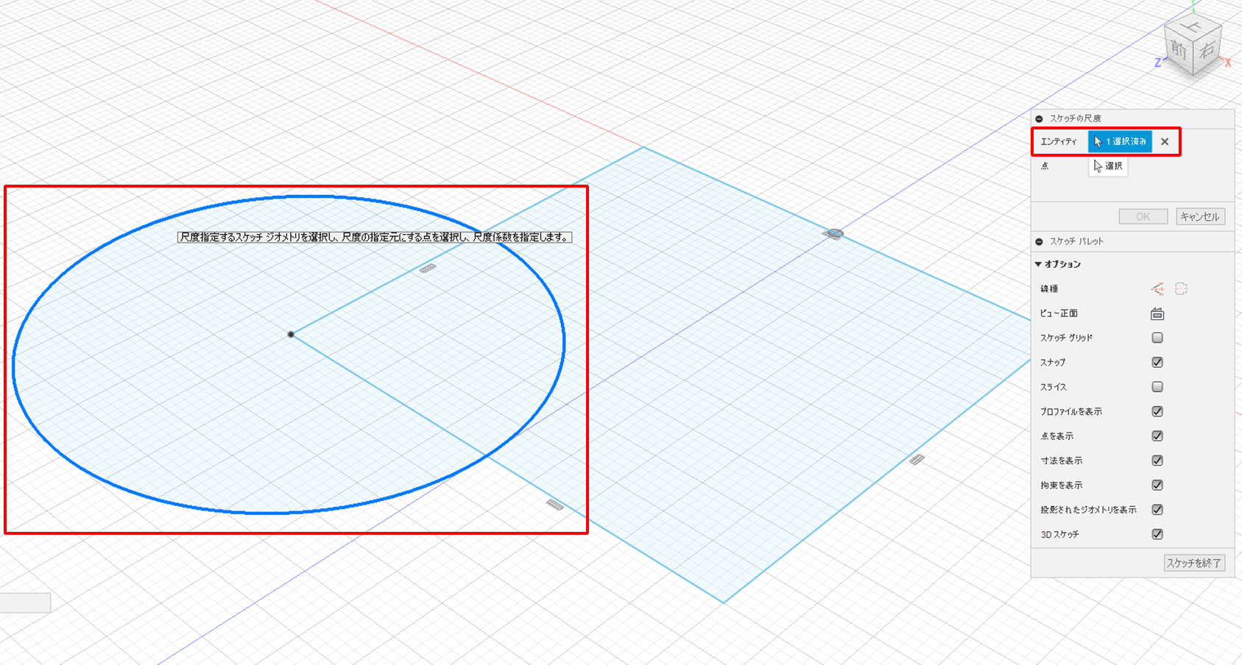Collapse the スケッチの尺度 panel via its header icon

(x=1039, y=118)
